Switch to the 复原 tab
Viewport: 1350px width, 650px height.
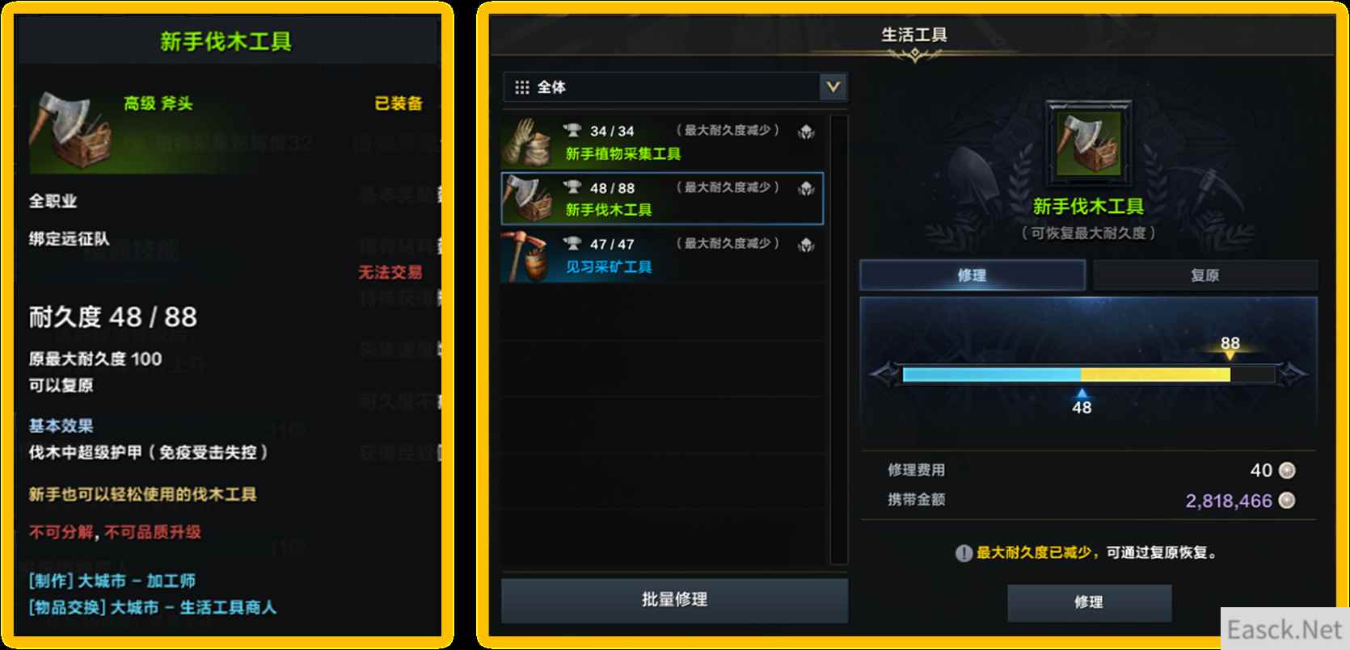coord(1204,275)
